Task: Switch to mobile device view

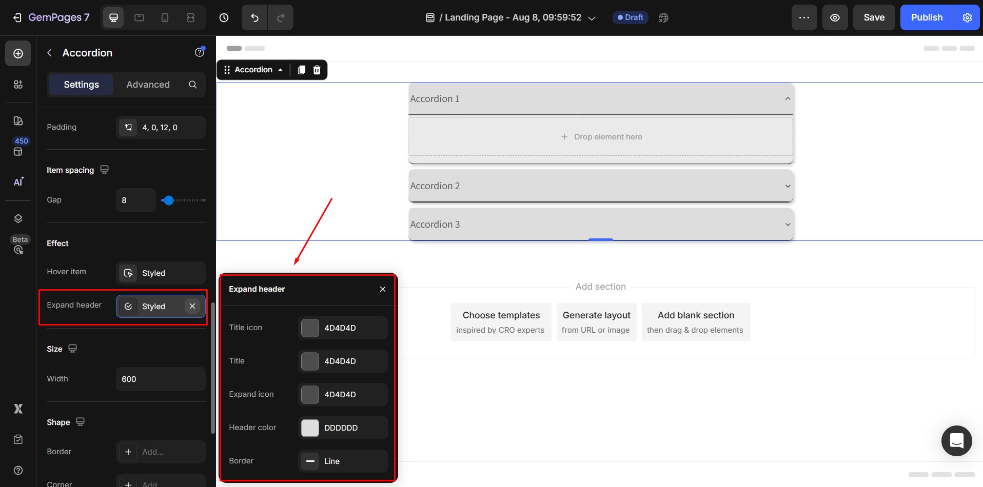Action: [165, 17]
